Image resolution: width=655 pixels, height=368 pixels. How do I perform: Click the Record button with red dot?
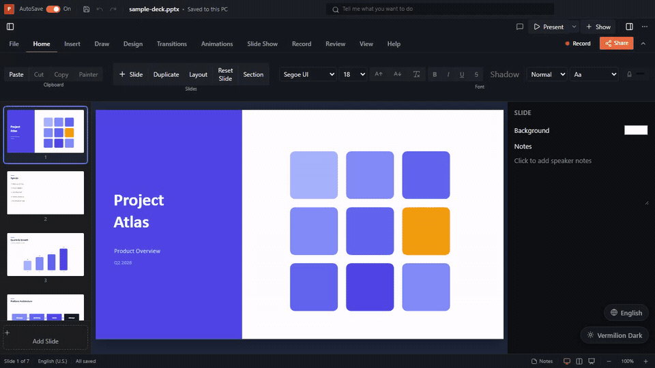[x=578, y=44]
